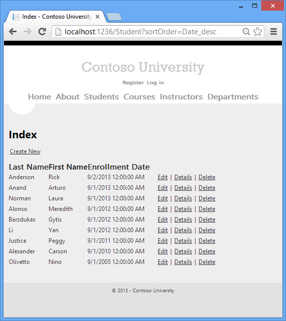Edit the Li Yan row
Viewport: 286px width, 321px height.
tap(163, 230)
